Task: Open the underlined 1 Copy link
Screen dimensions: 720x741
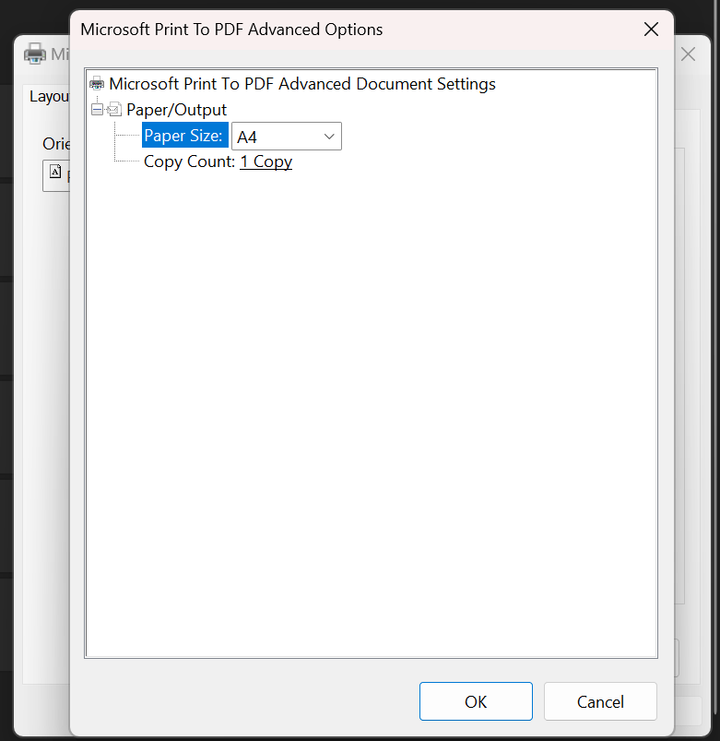Action: click(266, 161)
